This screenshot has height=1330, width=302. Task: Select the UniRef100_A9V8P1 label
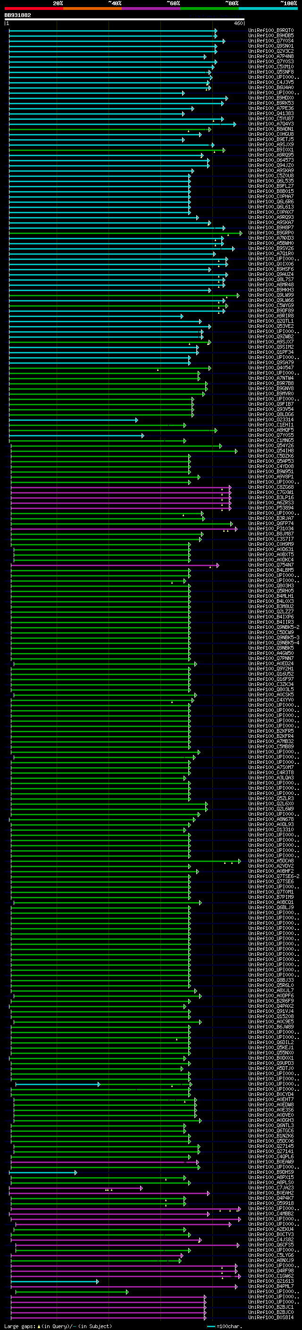(x=271, y=477)
